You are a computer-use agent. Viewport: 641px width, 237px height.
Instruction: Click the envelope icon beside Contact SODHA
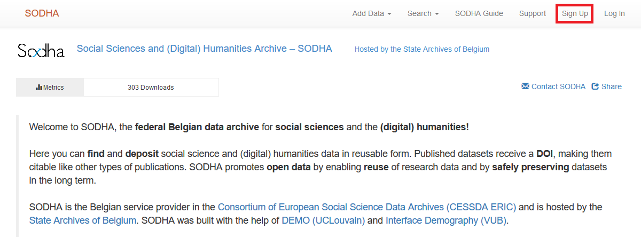(x=525, y=86)
